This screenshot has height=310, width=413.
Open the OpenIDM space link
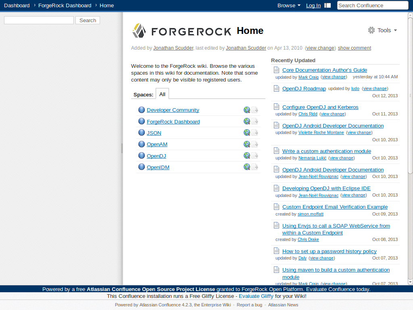coord(158,168)
